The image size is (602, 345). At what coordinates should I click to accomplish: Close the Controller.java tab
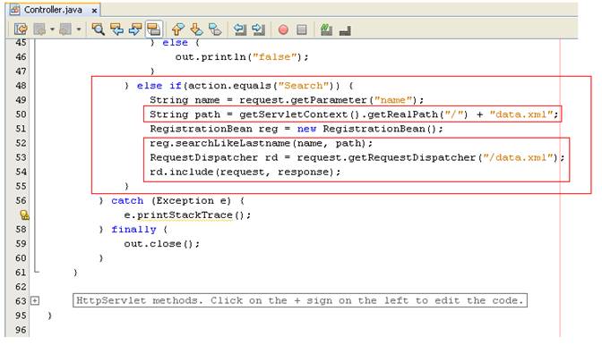click(x=94, y=11)
